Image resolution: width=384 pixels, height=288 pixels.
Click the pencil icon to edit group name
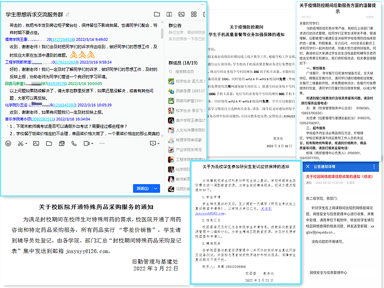68,15
